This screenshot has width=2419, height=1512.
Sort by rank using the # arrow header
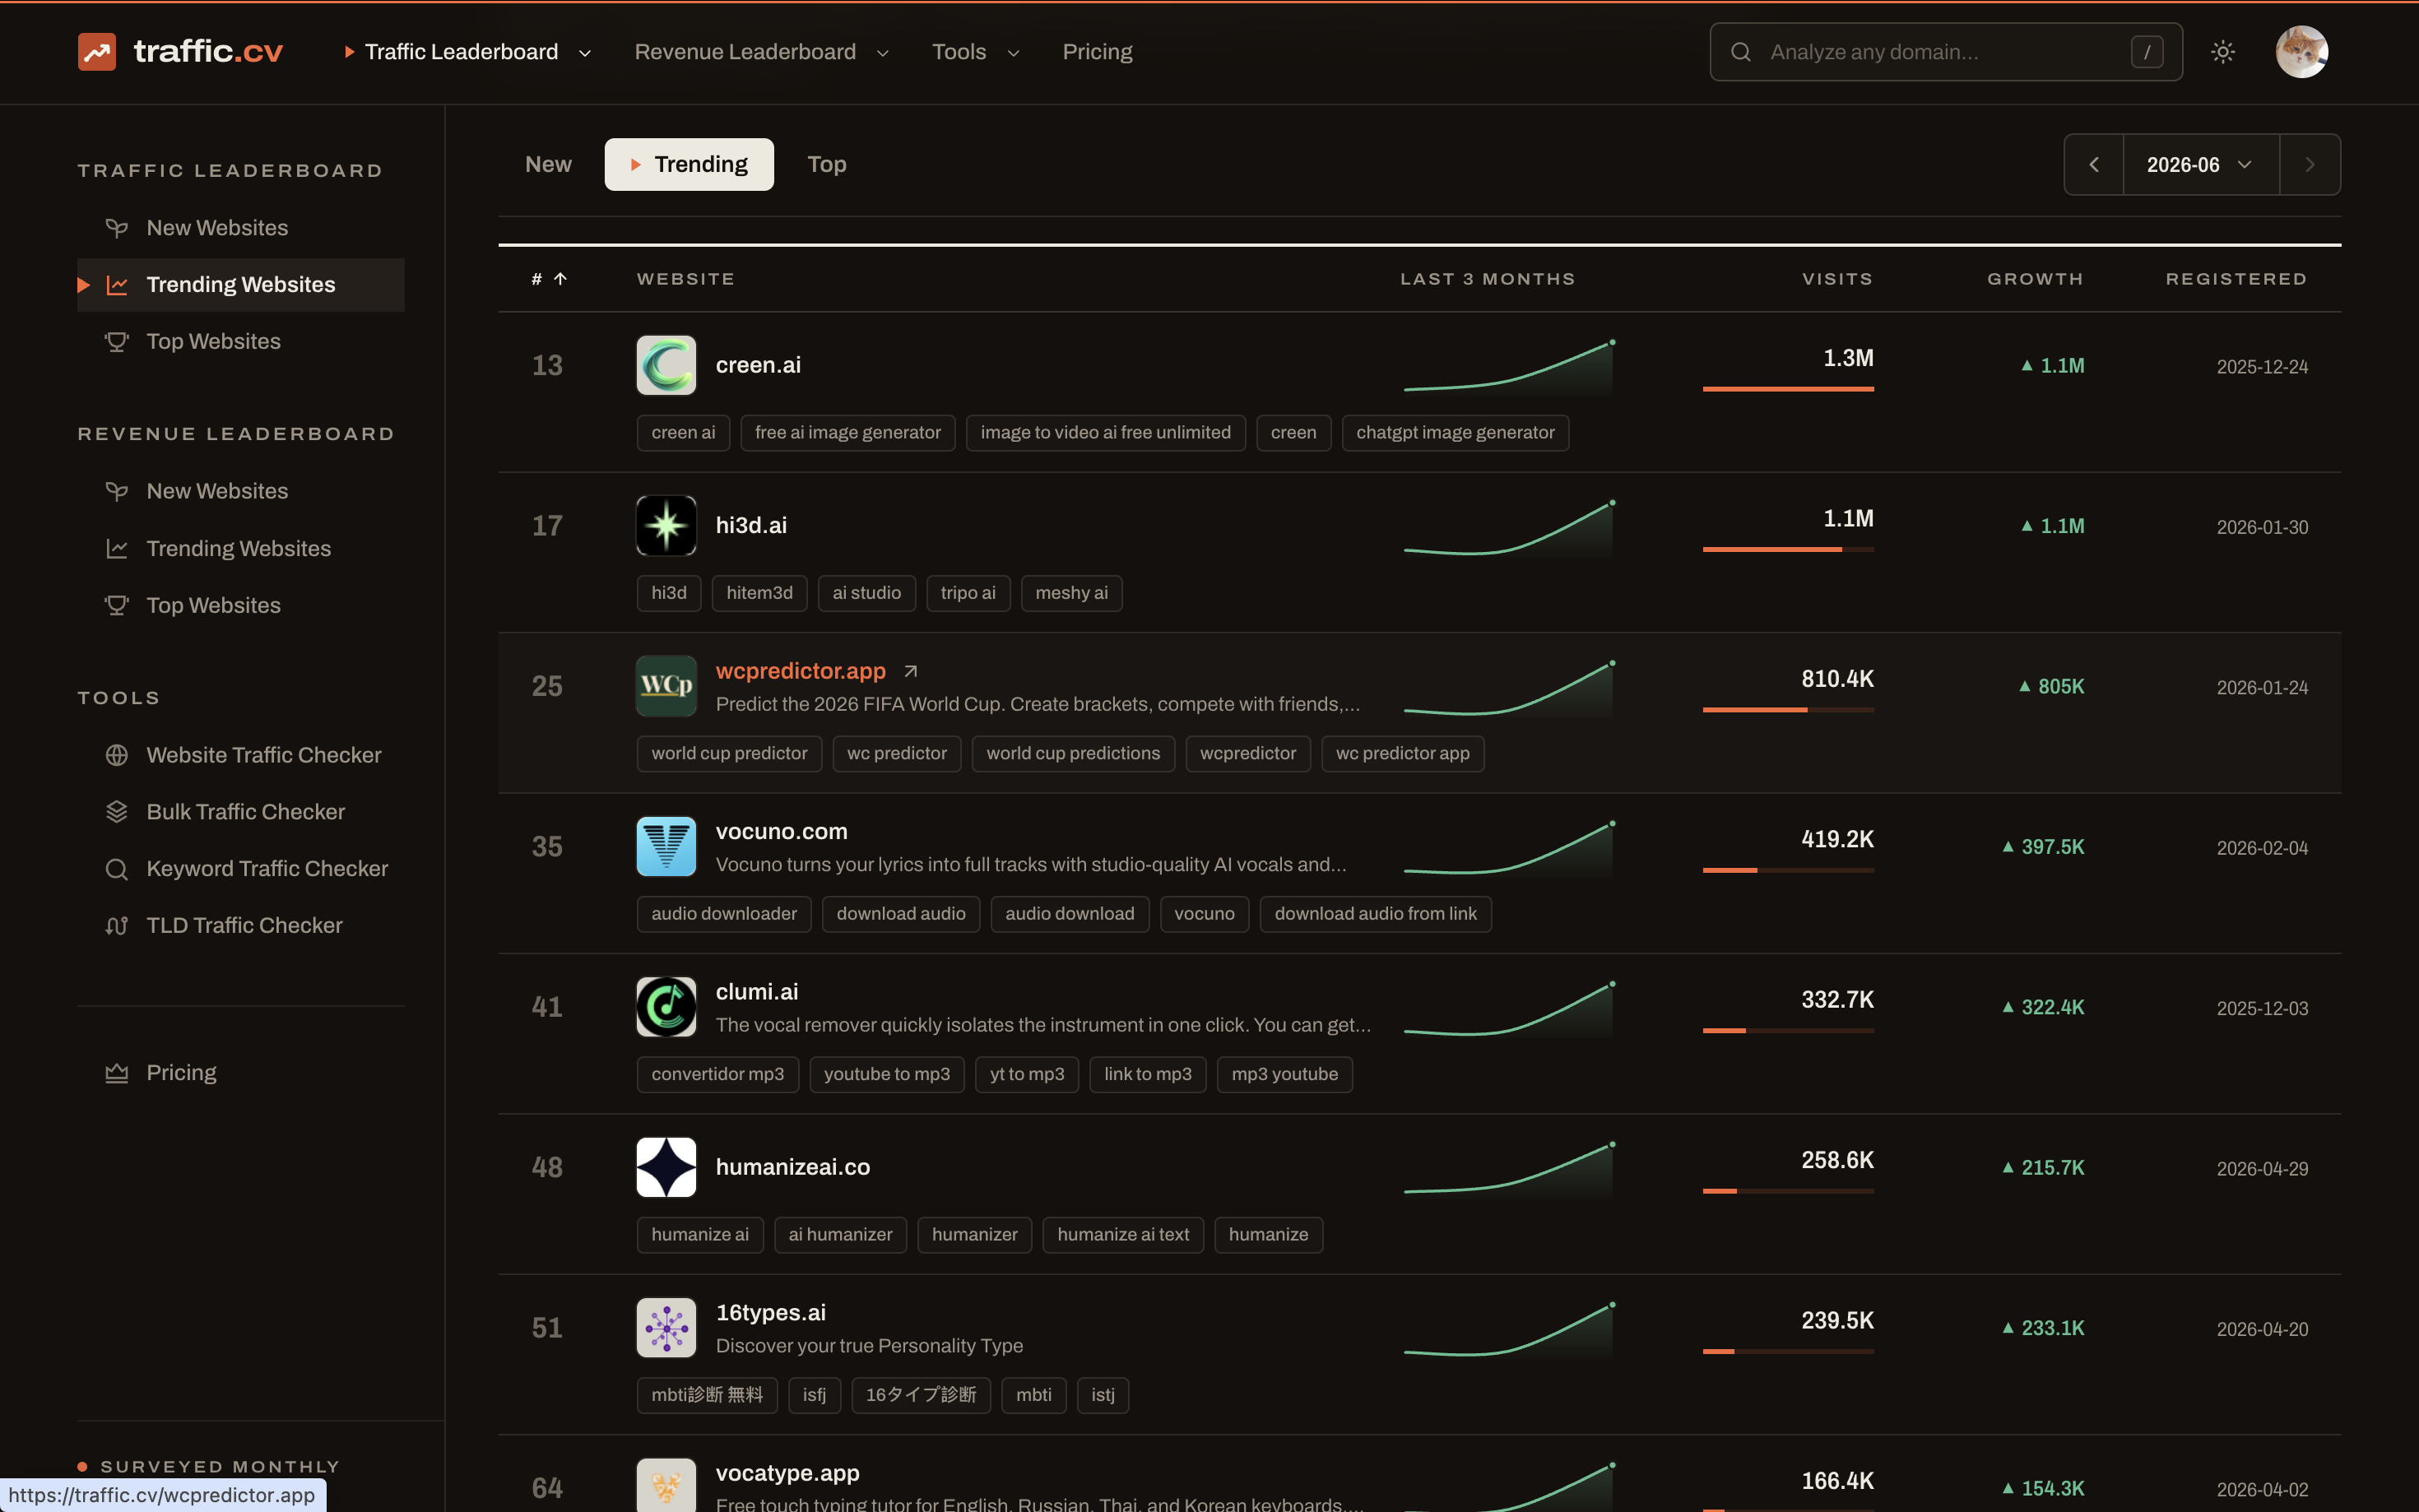tap(549, 279)
